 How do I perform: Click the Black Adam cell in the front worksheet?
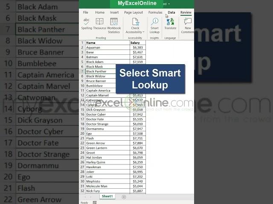[x=107, y=62]
